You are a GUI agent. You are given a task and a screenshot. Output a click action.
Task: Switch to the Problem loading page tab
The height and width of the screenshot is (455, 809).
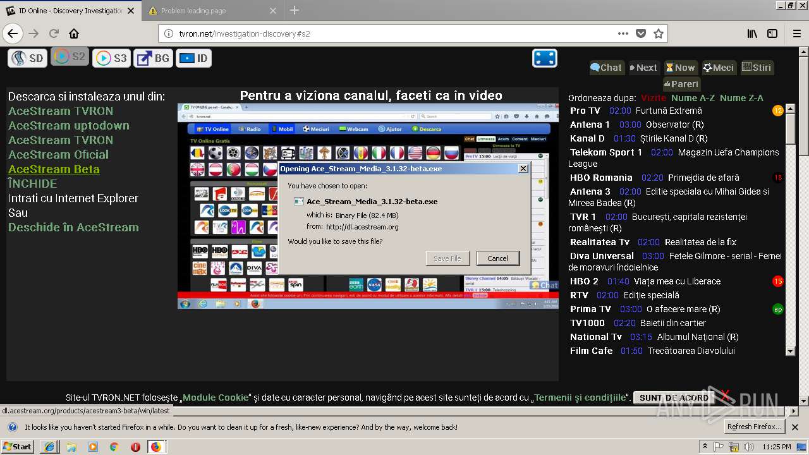212,11
